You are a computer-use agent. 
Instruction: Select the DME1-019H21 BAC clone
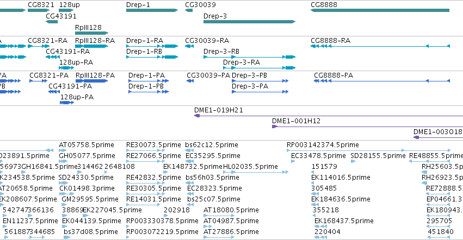pyautogui.click(x=329, y=116)
